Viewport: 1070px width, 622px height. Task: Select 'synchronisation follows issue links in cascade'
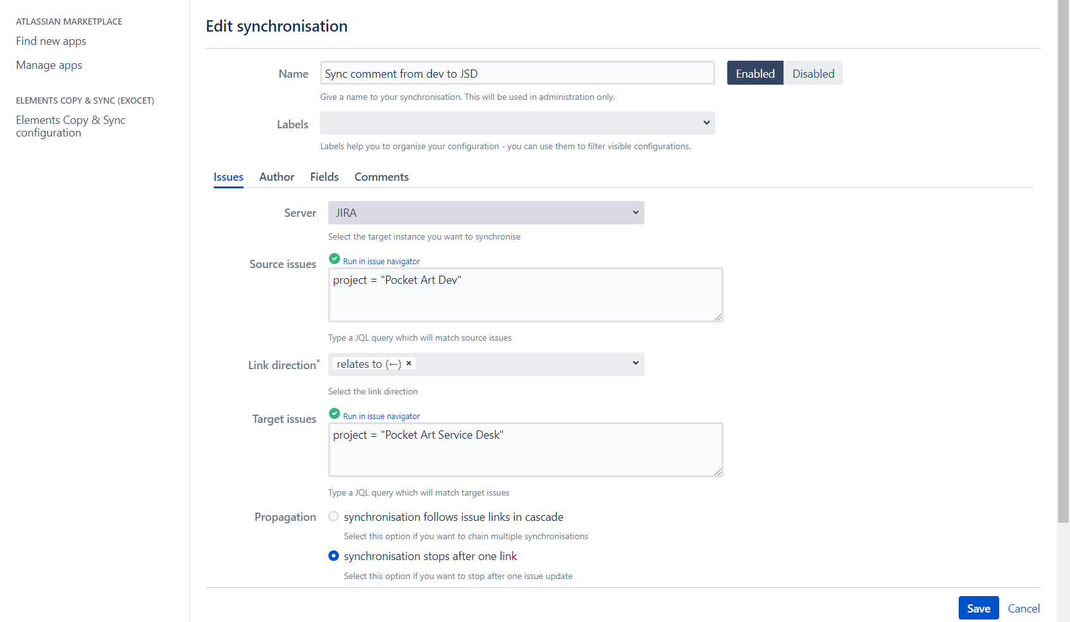coord(333,516)
